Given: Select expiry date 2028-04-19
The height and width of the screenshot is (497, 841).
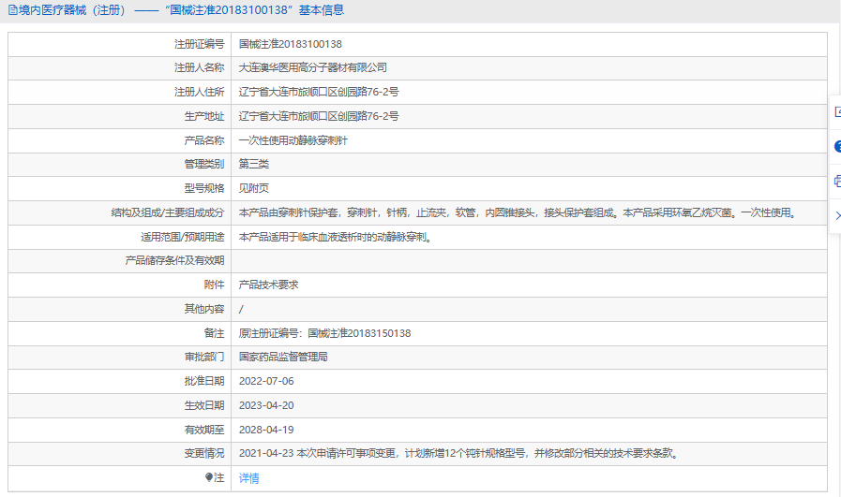Looking at the screenshot, I should tap(266, 430).
